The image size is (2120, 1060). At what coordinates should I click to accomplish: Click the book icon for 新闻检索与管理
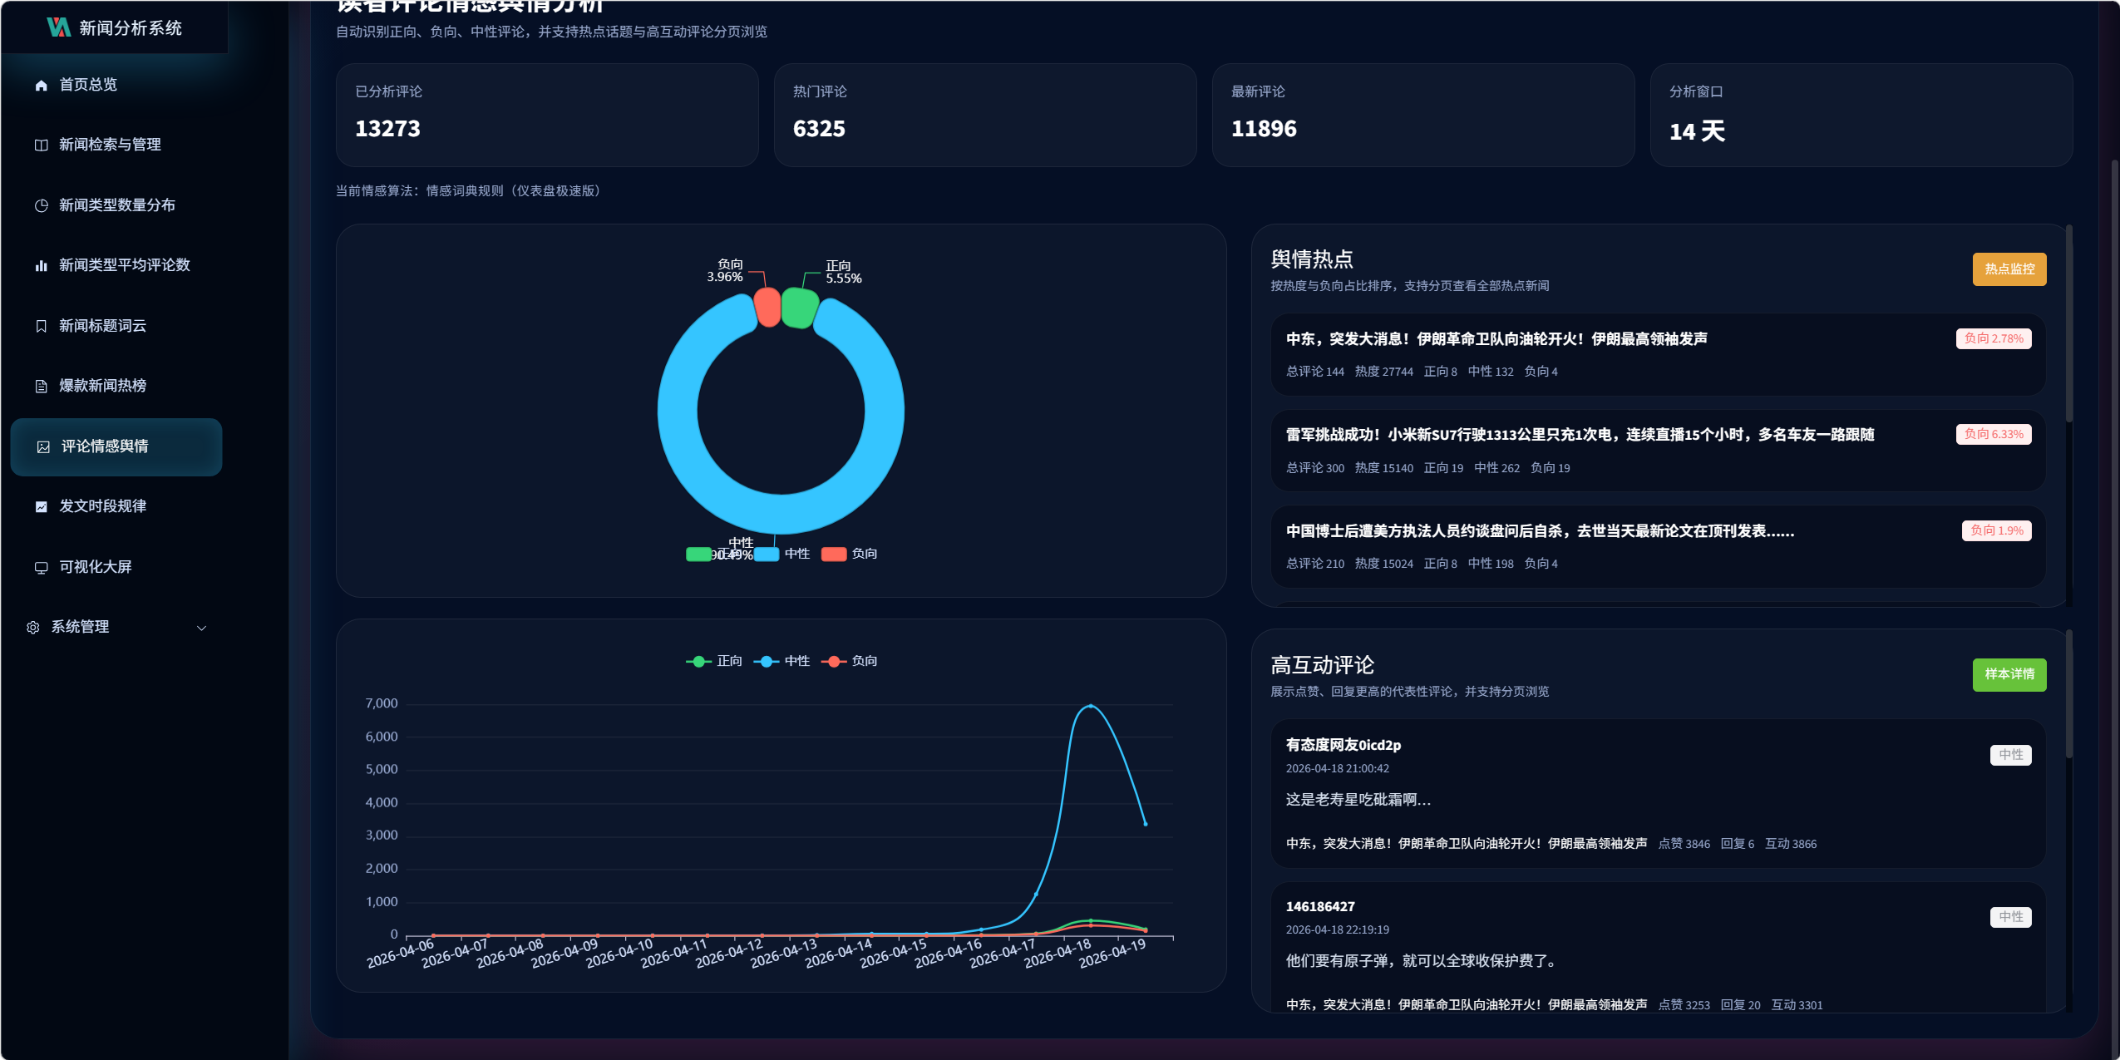(41, 145)
